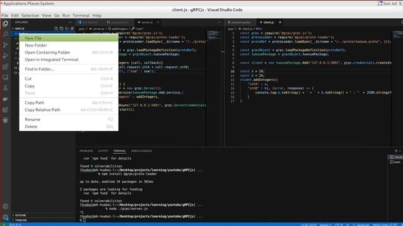This screenshot has height=226, width=403.
Task: Open more actions for left editor group
Action: 219,23
